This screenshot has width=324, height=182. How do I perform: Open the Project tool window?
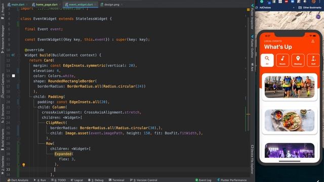(3, 11)
